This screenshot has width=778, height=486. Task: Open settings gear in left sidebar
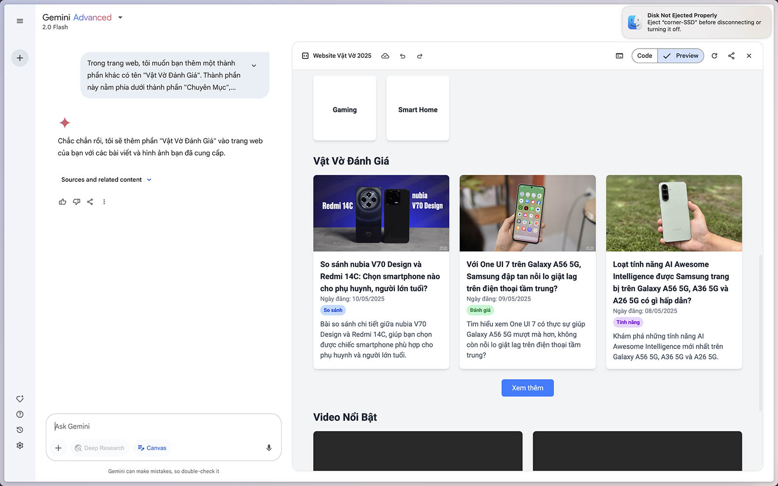[x=20, y=445]
